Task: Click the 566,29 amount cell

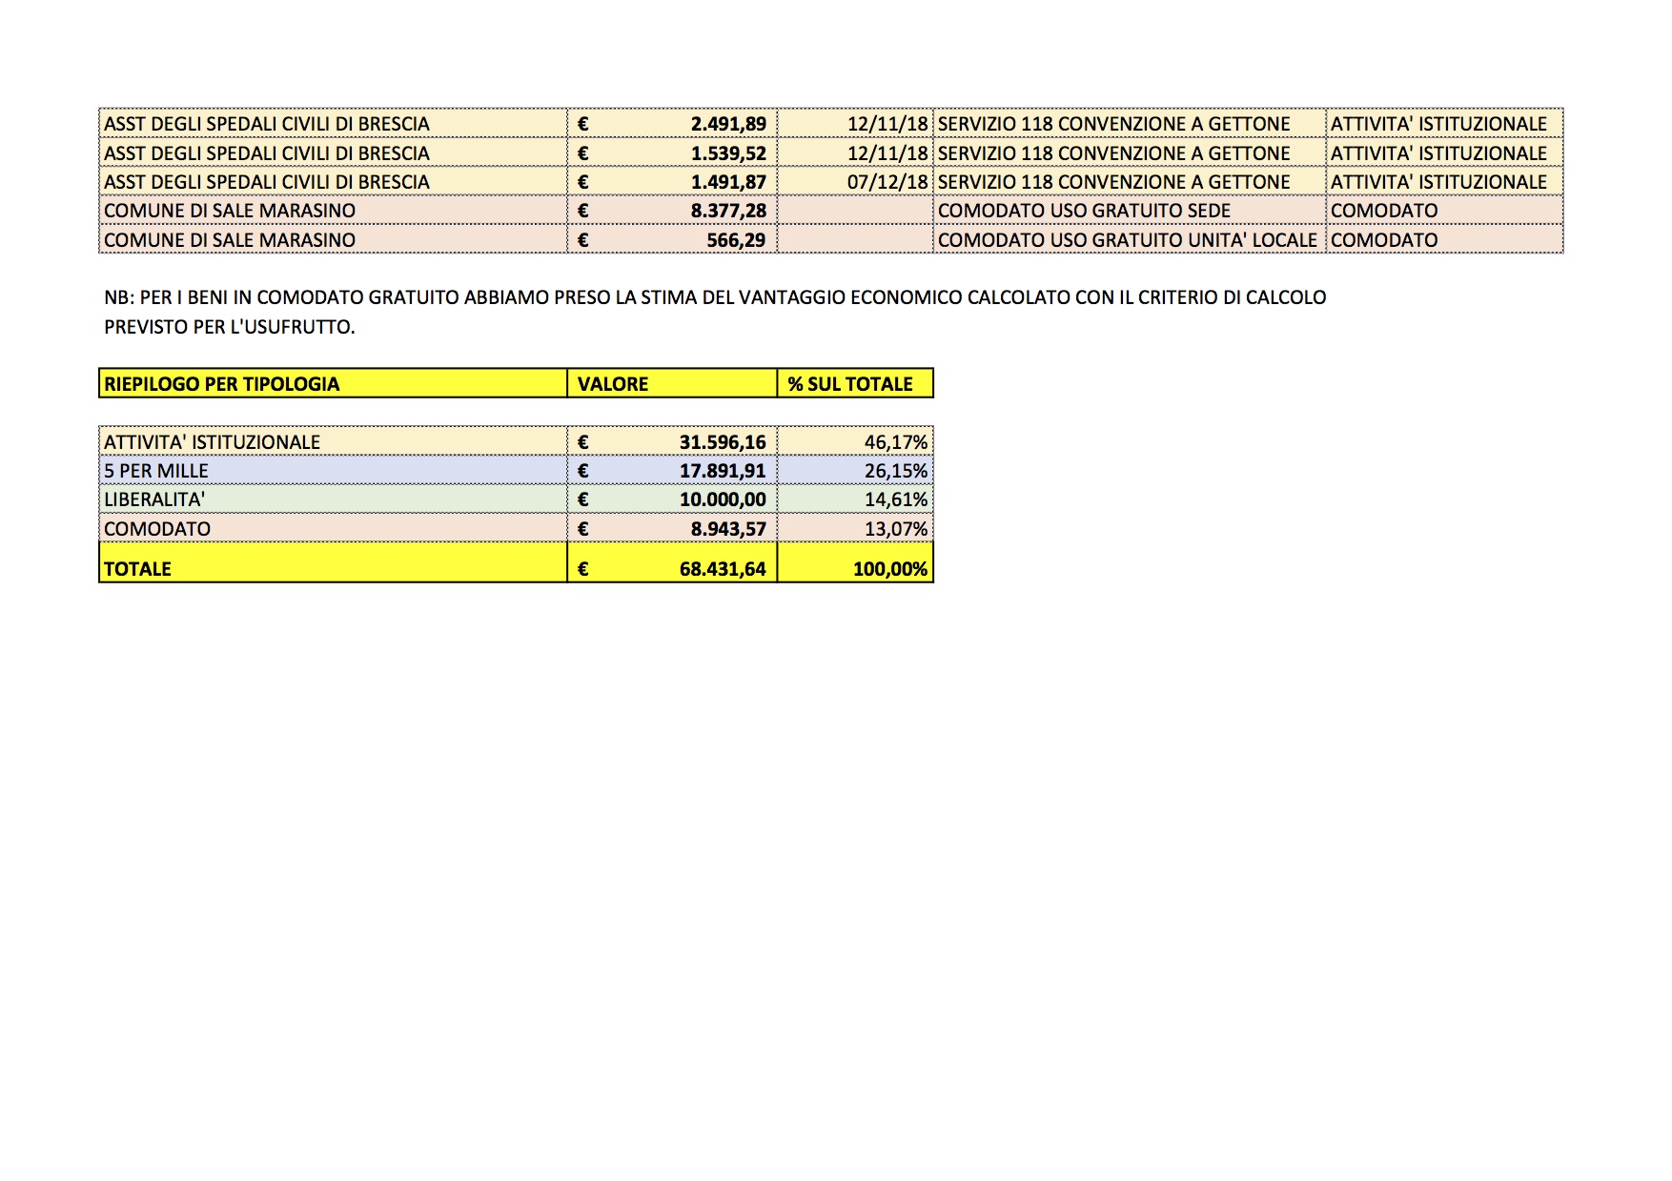Action: point(735,240)
